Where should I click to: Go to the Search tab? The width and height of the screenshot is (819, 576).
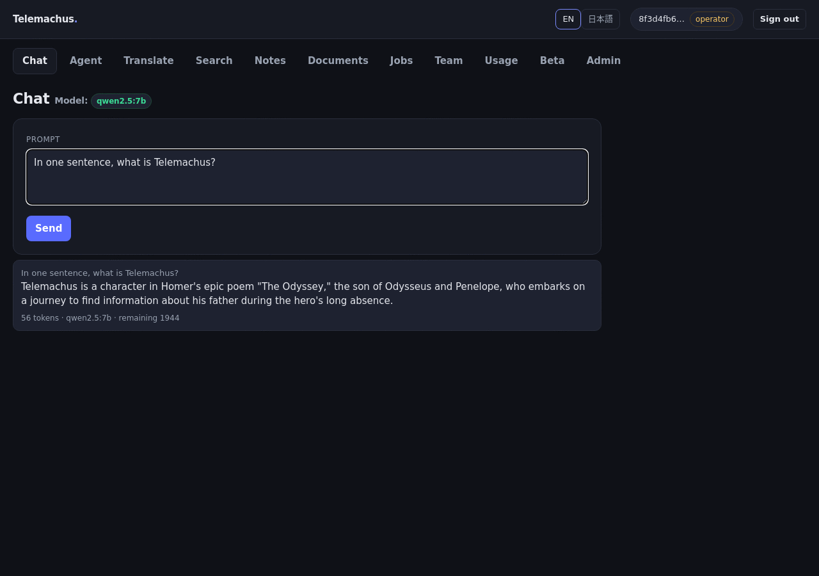(214, 61)
